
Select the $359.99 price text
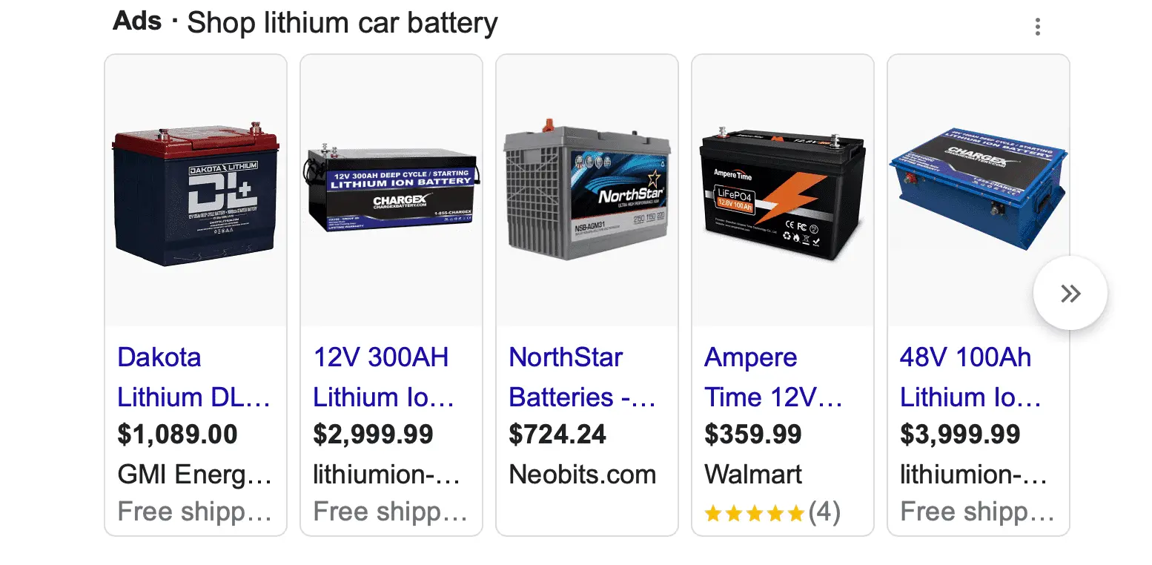[753, 435]
